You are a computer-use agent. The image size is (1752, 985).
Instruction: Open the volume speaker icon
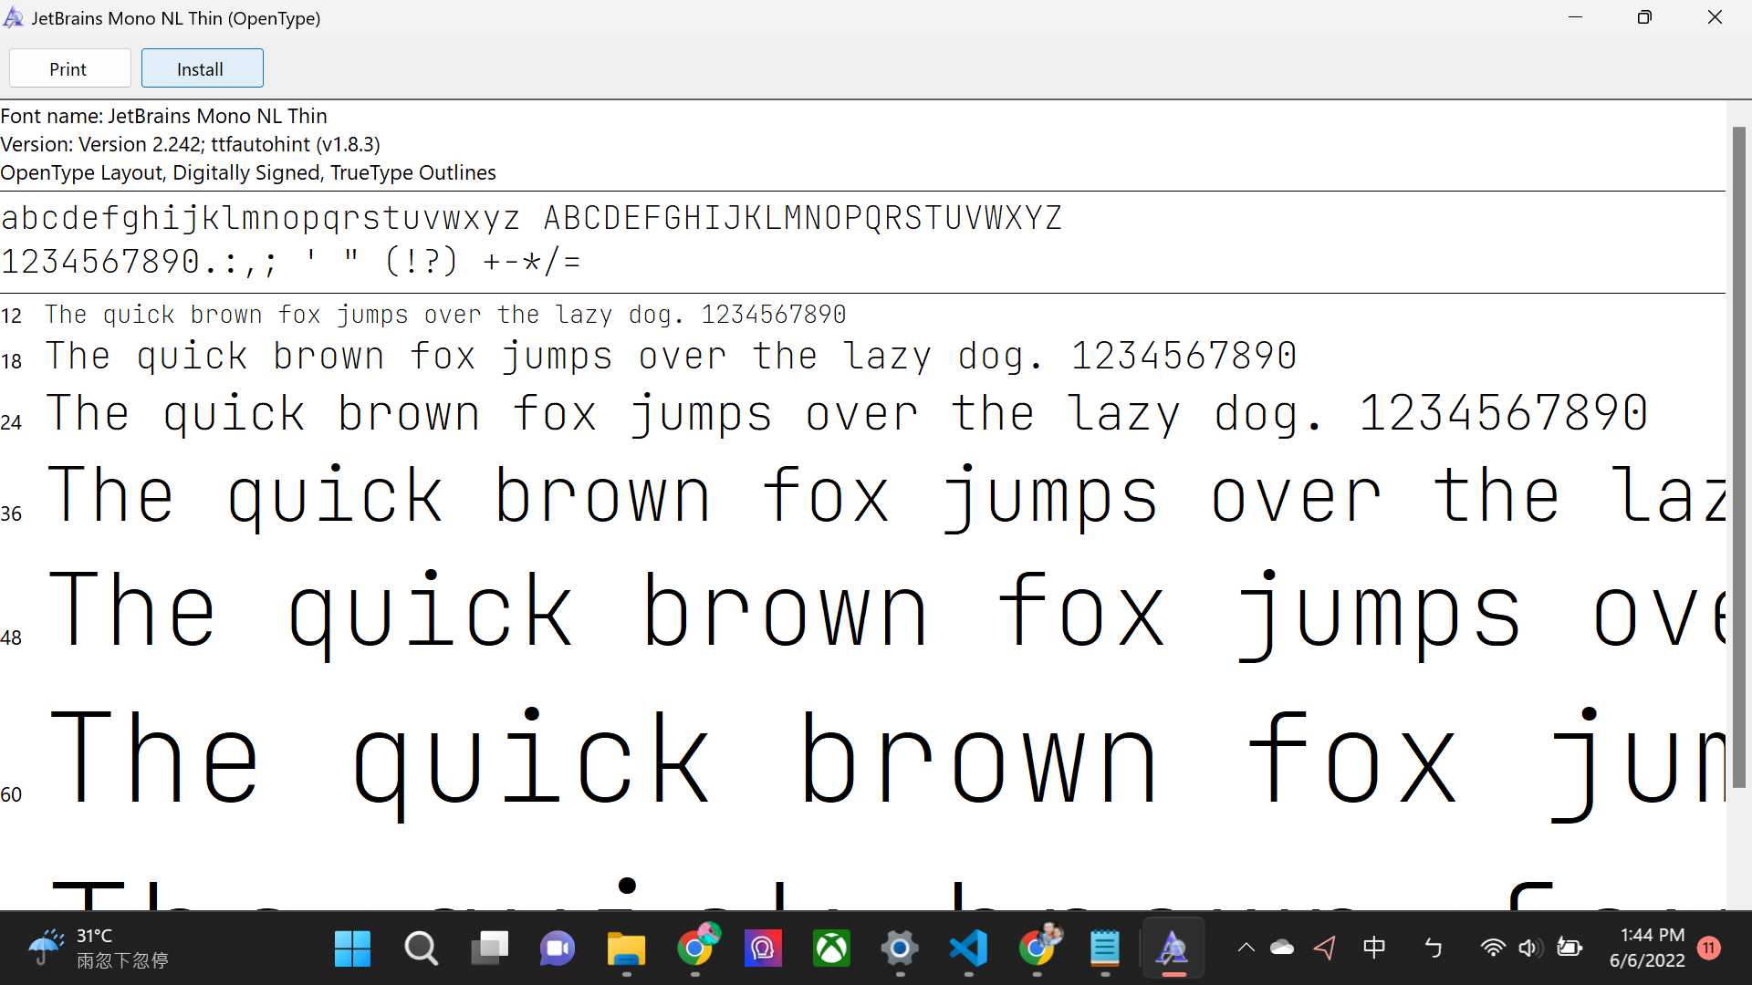pos(1530,949)
